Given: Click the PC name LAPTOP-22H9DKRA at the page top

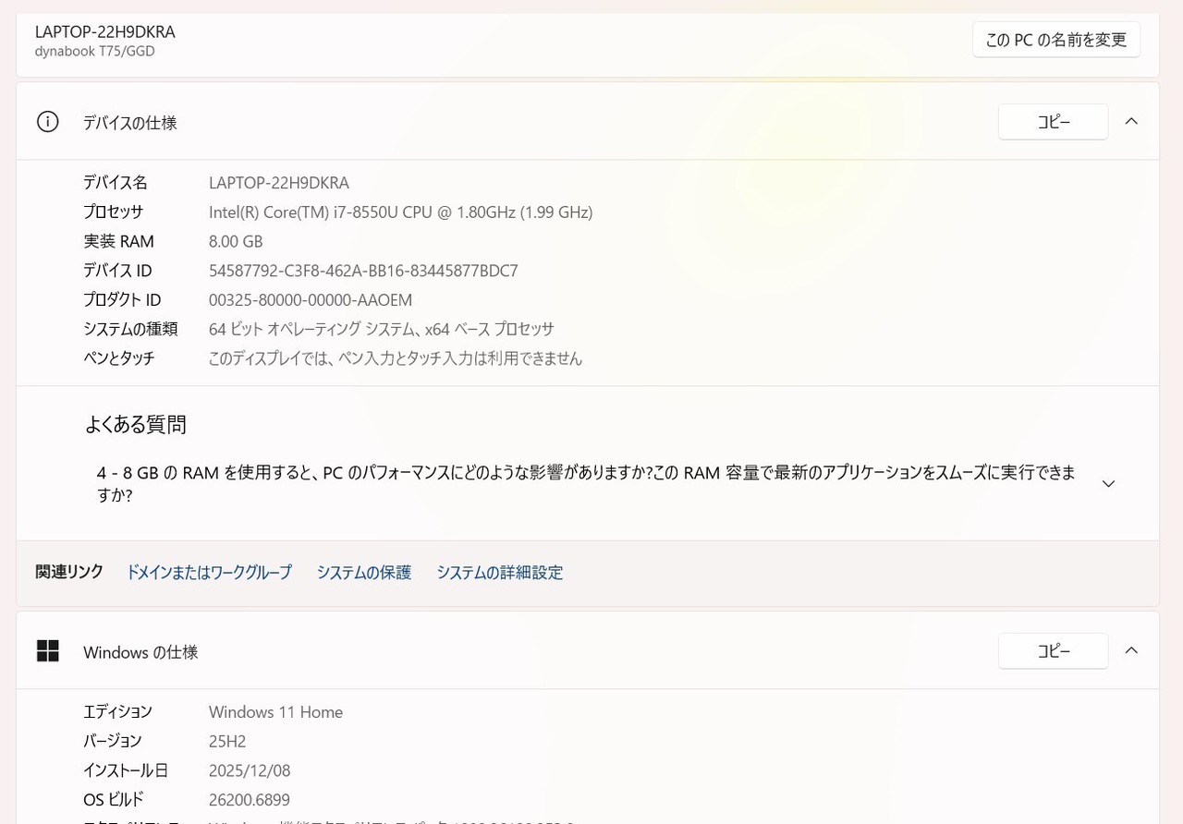Looking at the screenshot, I should click(105, 31).
